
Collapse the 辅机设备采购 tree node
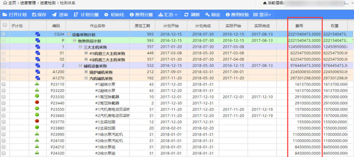coord(80,66)
